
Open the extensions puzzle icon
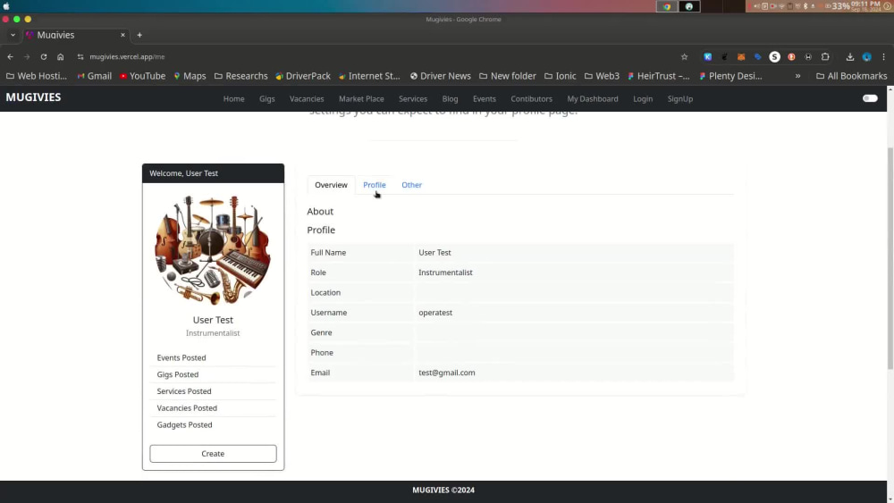825,57
